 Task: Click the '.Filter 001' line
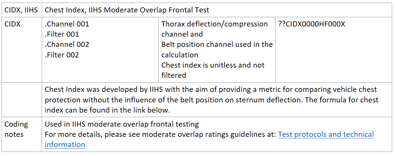(x=62, y=34)
